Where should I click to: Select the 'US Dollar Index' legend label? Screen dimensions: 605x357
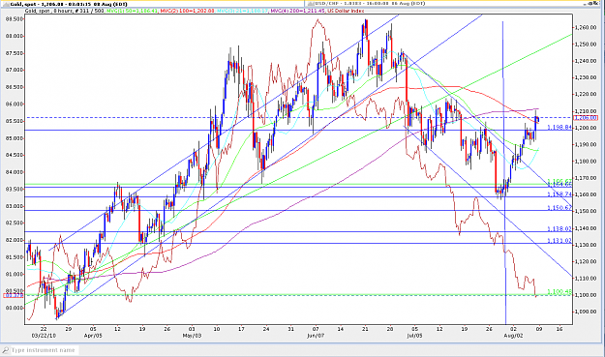point(346,11)
